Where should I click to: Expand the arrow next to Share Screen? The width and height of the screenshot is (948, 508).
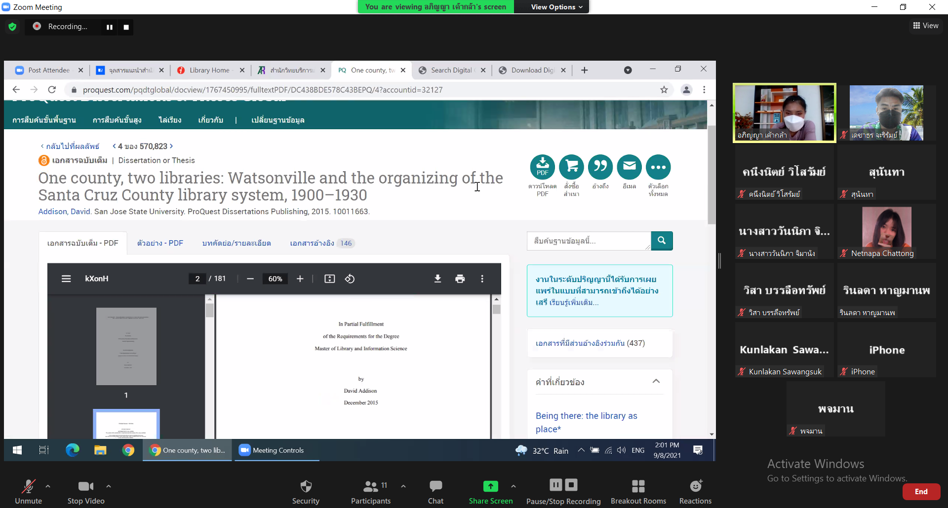[513, 486]
